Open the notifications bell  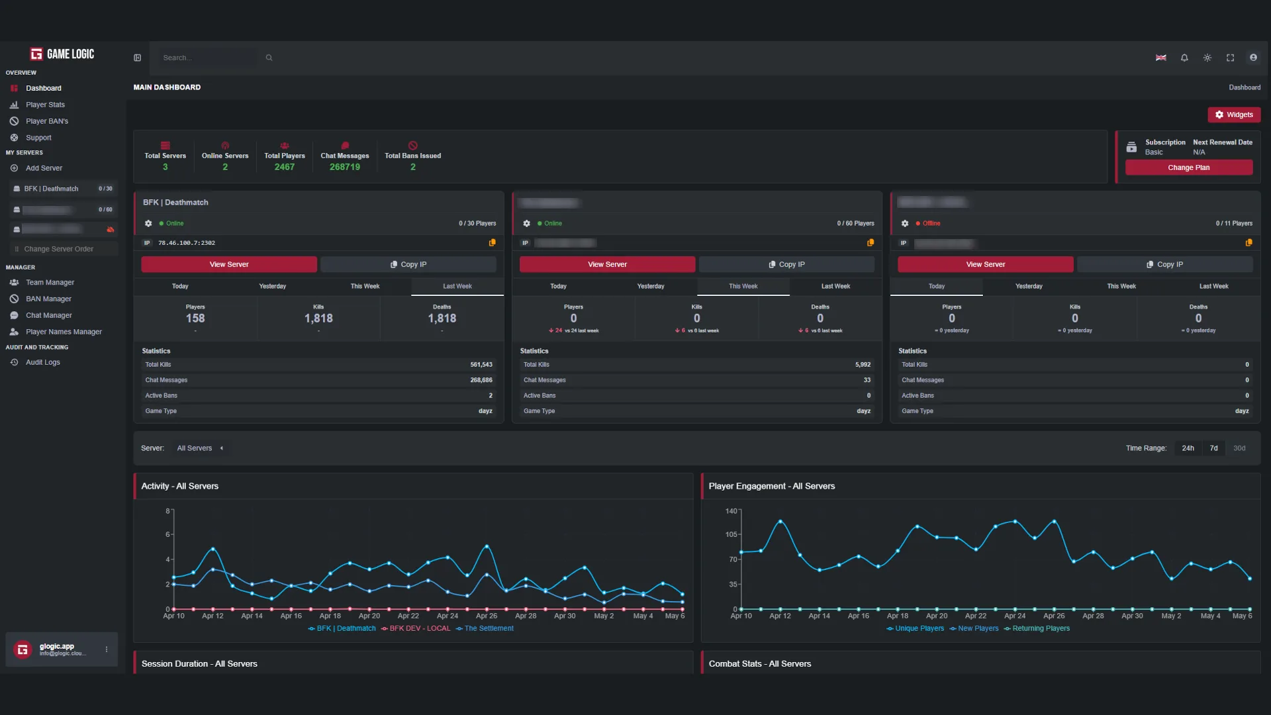pyautogui.click(x=1184, y=58)
